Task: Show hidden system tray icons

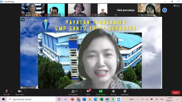Action: point(138,99)
